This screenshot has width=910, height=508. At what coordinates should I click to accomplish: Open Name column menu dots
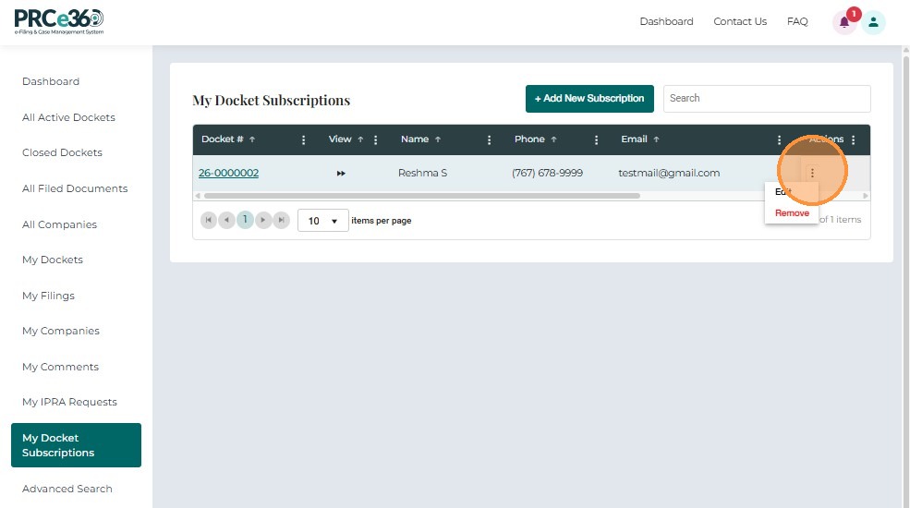pyautogui.click(x=490, y=139)
